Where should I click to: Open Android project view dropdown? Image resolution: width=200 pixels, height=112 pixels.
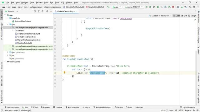coord(12,11)
